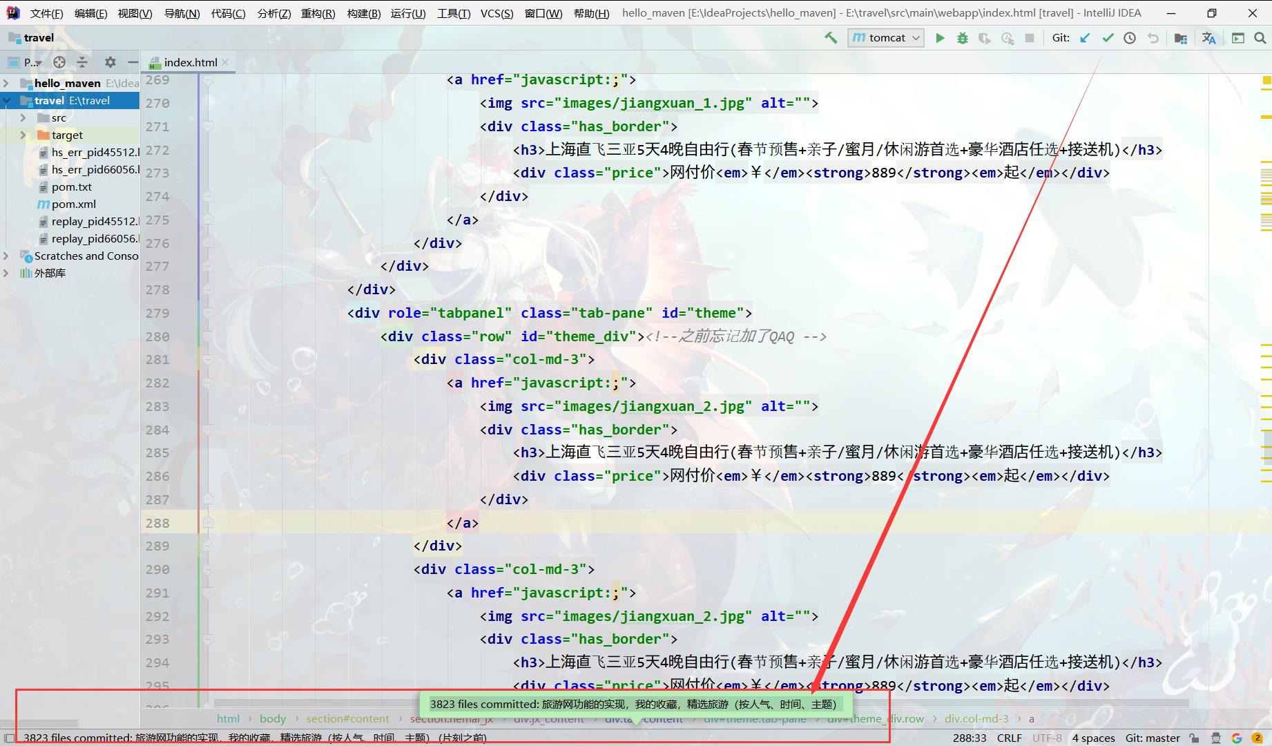Hide the Project panel with minus icon
This screenshot has height=746, width=1272.
point(133,62)
